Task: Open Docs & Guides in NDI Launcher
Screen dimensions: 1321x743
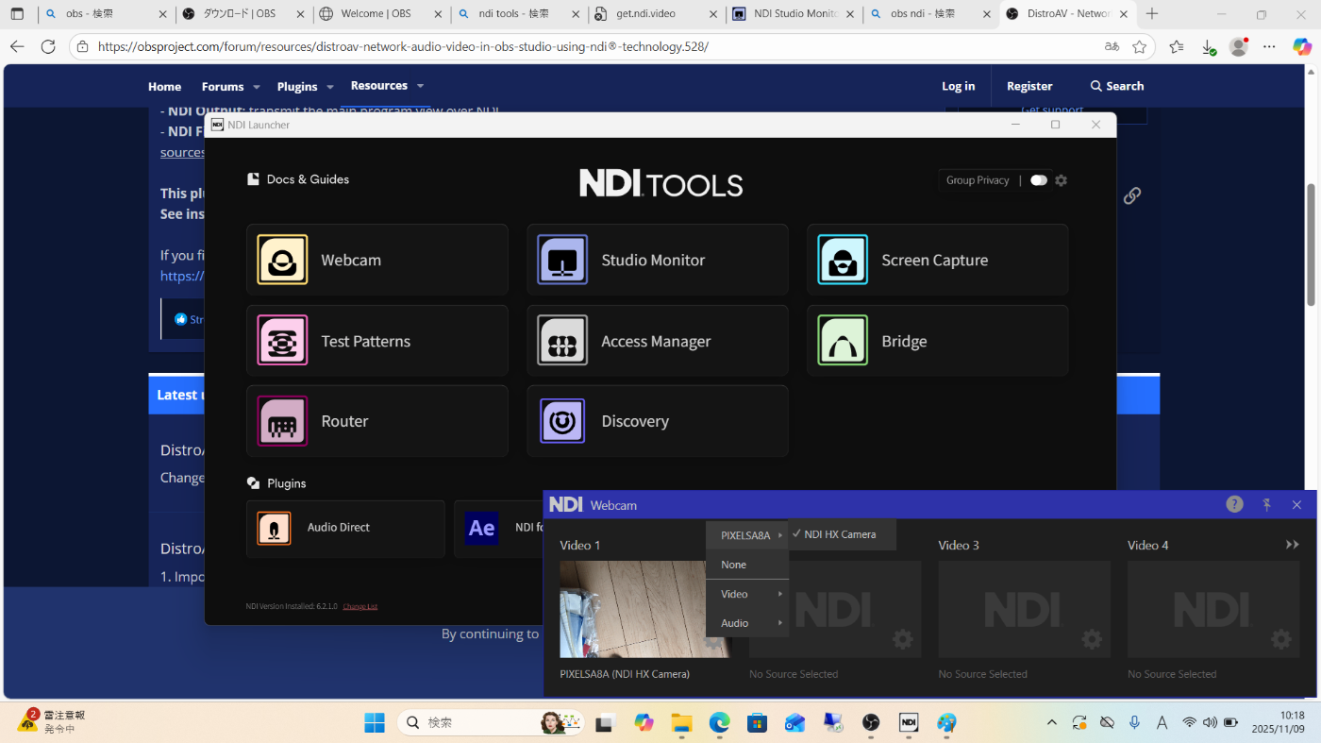Action: (x=298, y=179)
